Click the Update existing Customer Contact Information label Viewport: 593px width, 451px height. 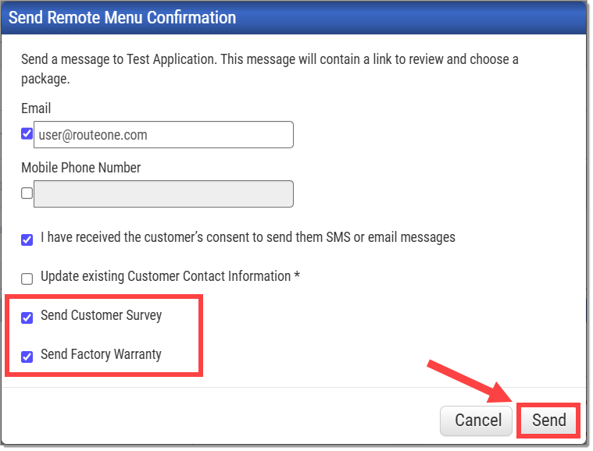tap(166, 276)
